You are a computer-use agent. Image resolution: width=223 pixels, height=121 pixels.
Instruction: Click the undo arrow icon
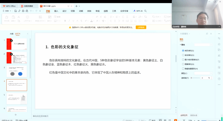31,11
